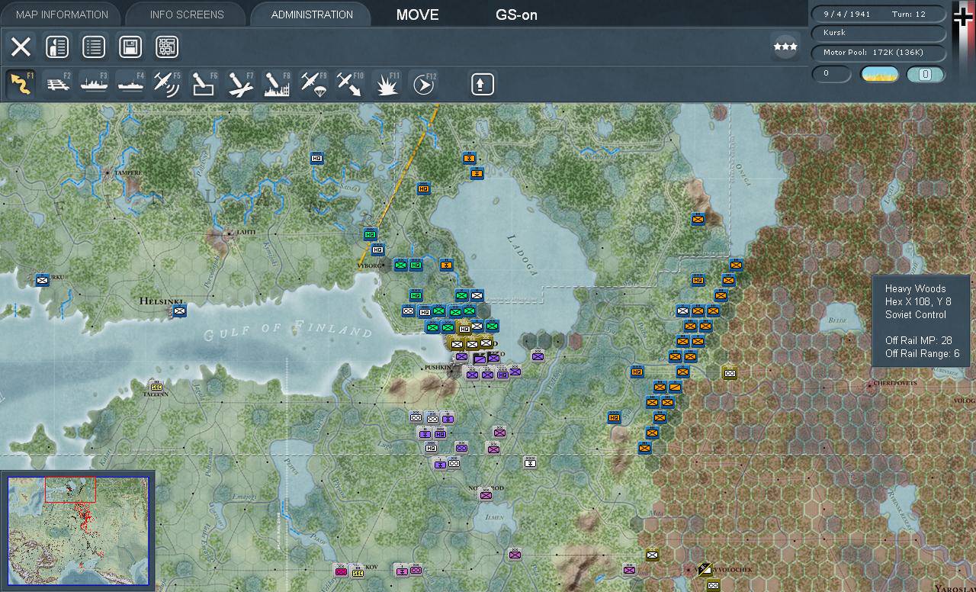Screen dimensions: 976x592
Task: Click the Kursk info field
Action: coord(878,33)
